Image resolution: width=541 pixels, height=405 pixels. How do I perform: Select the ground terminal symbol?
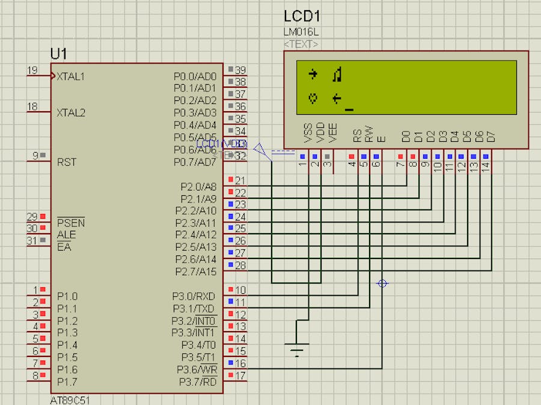tap(296, 350)
